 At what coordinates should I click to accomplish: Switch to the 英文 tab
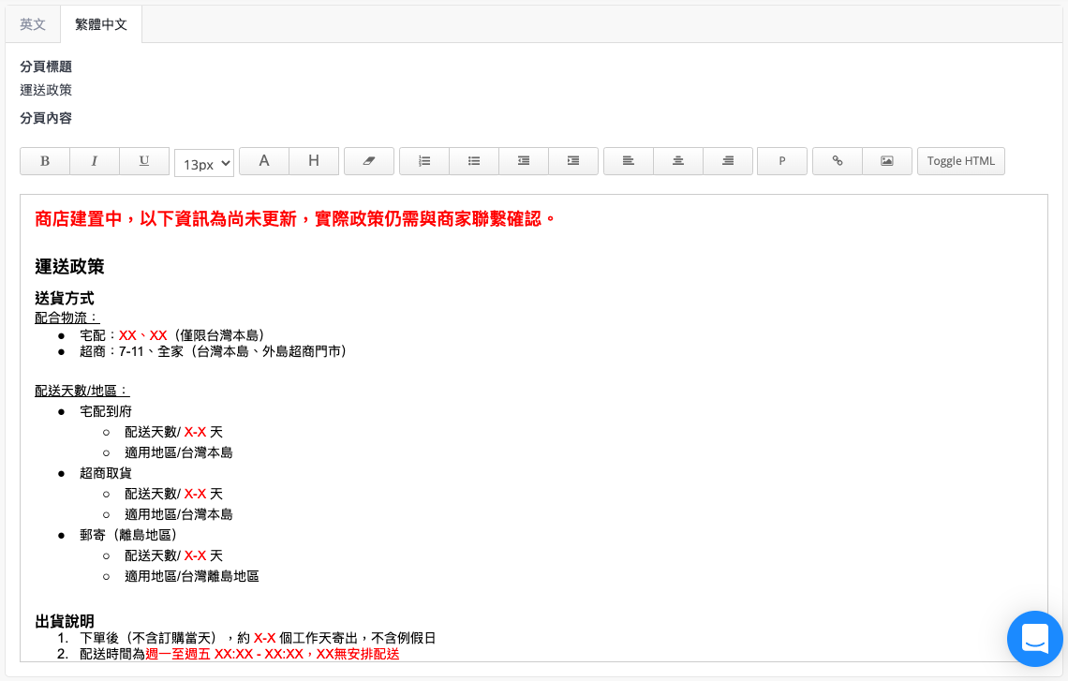pos(33,24)
